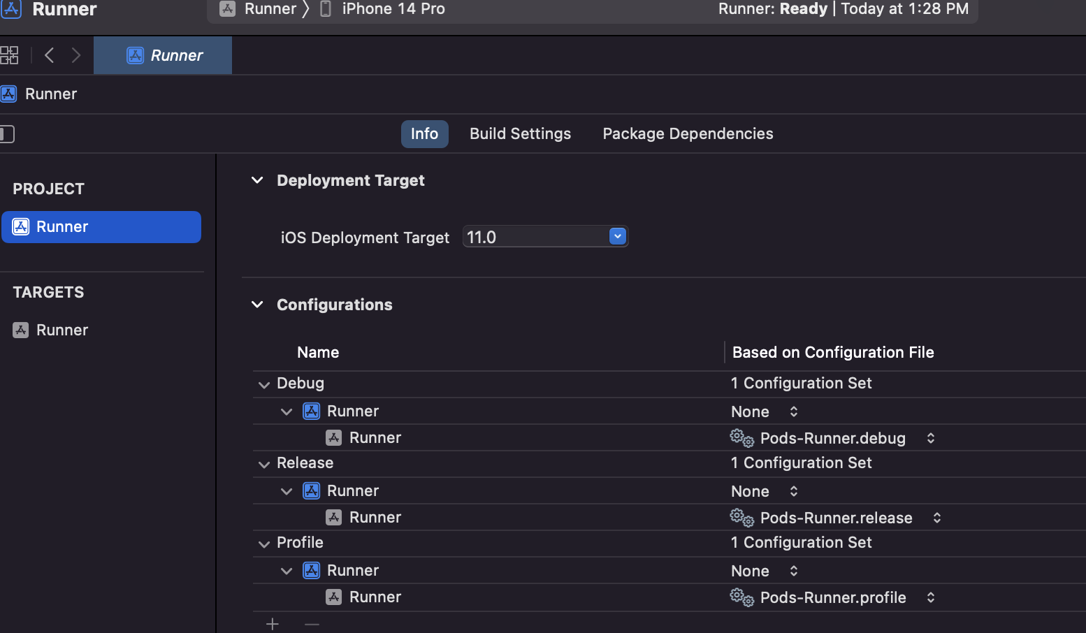This screenshot has width=1086, height=633.
Task: Open the related items grid menu
Action: tap(9, 55)
